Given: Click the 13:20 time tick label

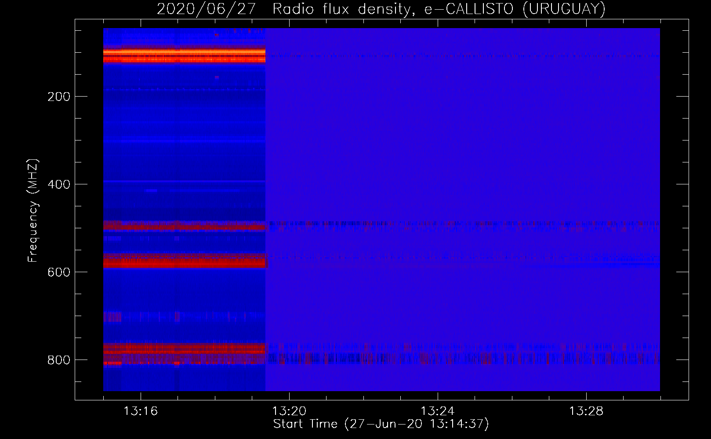Looking at the screenshot, I should (289, 411).
